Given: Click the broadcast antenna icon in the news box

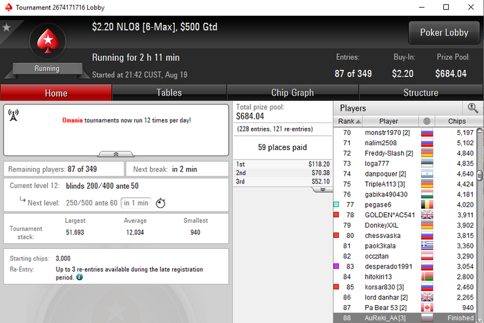Looking at the screenshot, I should [x=13, y=115].
